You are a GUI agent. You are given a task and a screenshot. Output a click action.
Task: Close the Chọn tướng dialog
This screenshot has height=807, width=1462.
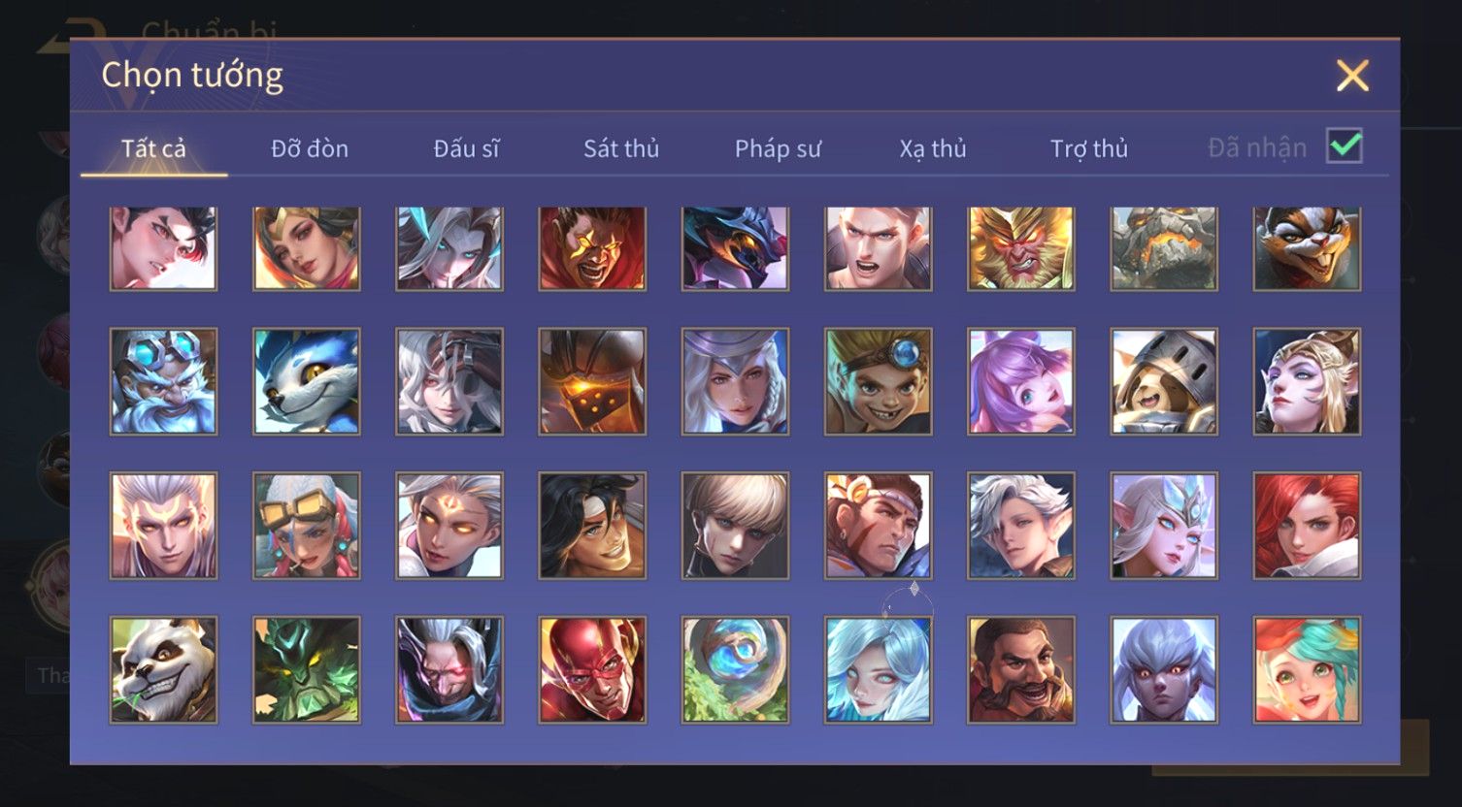[1352, 76]
